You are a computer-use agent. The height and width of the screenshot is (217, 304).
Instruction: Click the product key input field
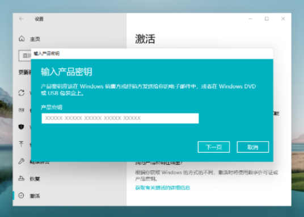point(120,118)
